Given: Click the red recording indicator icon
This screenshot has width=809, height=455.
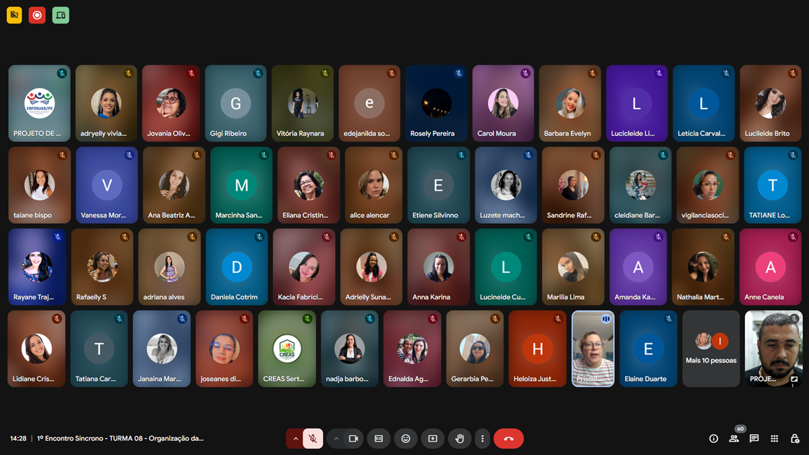Looking at the screenshot, I should click(37, 15).
